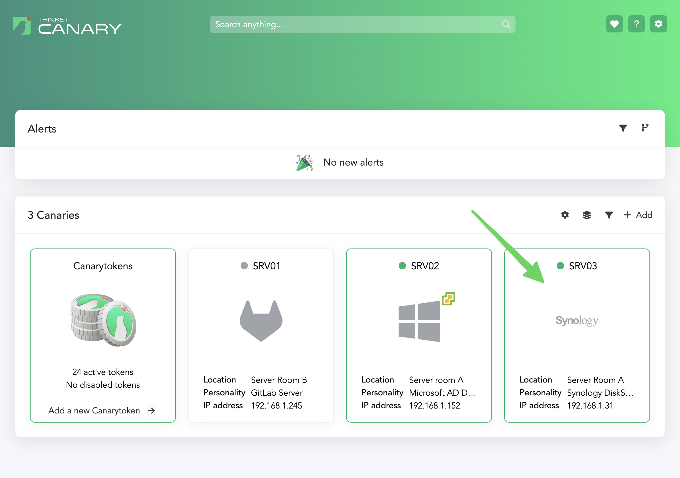Click the SRV01 gray status dot
The width and height of the screenshot is (680, 478).
click(x=244, y=266)
